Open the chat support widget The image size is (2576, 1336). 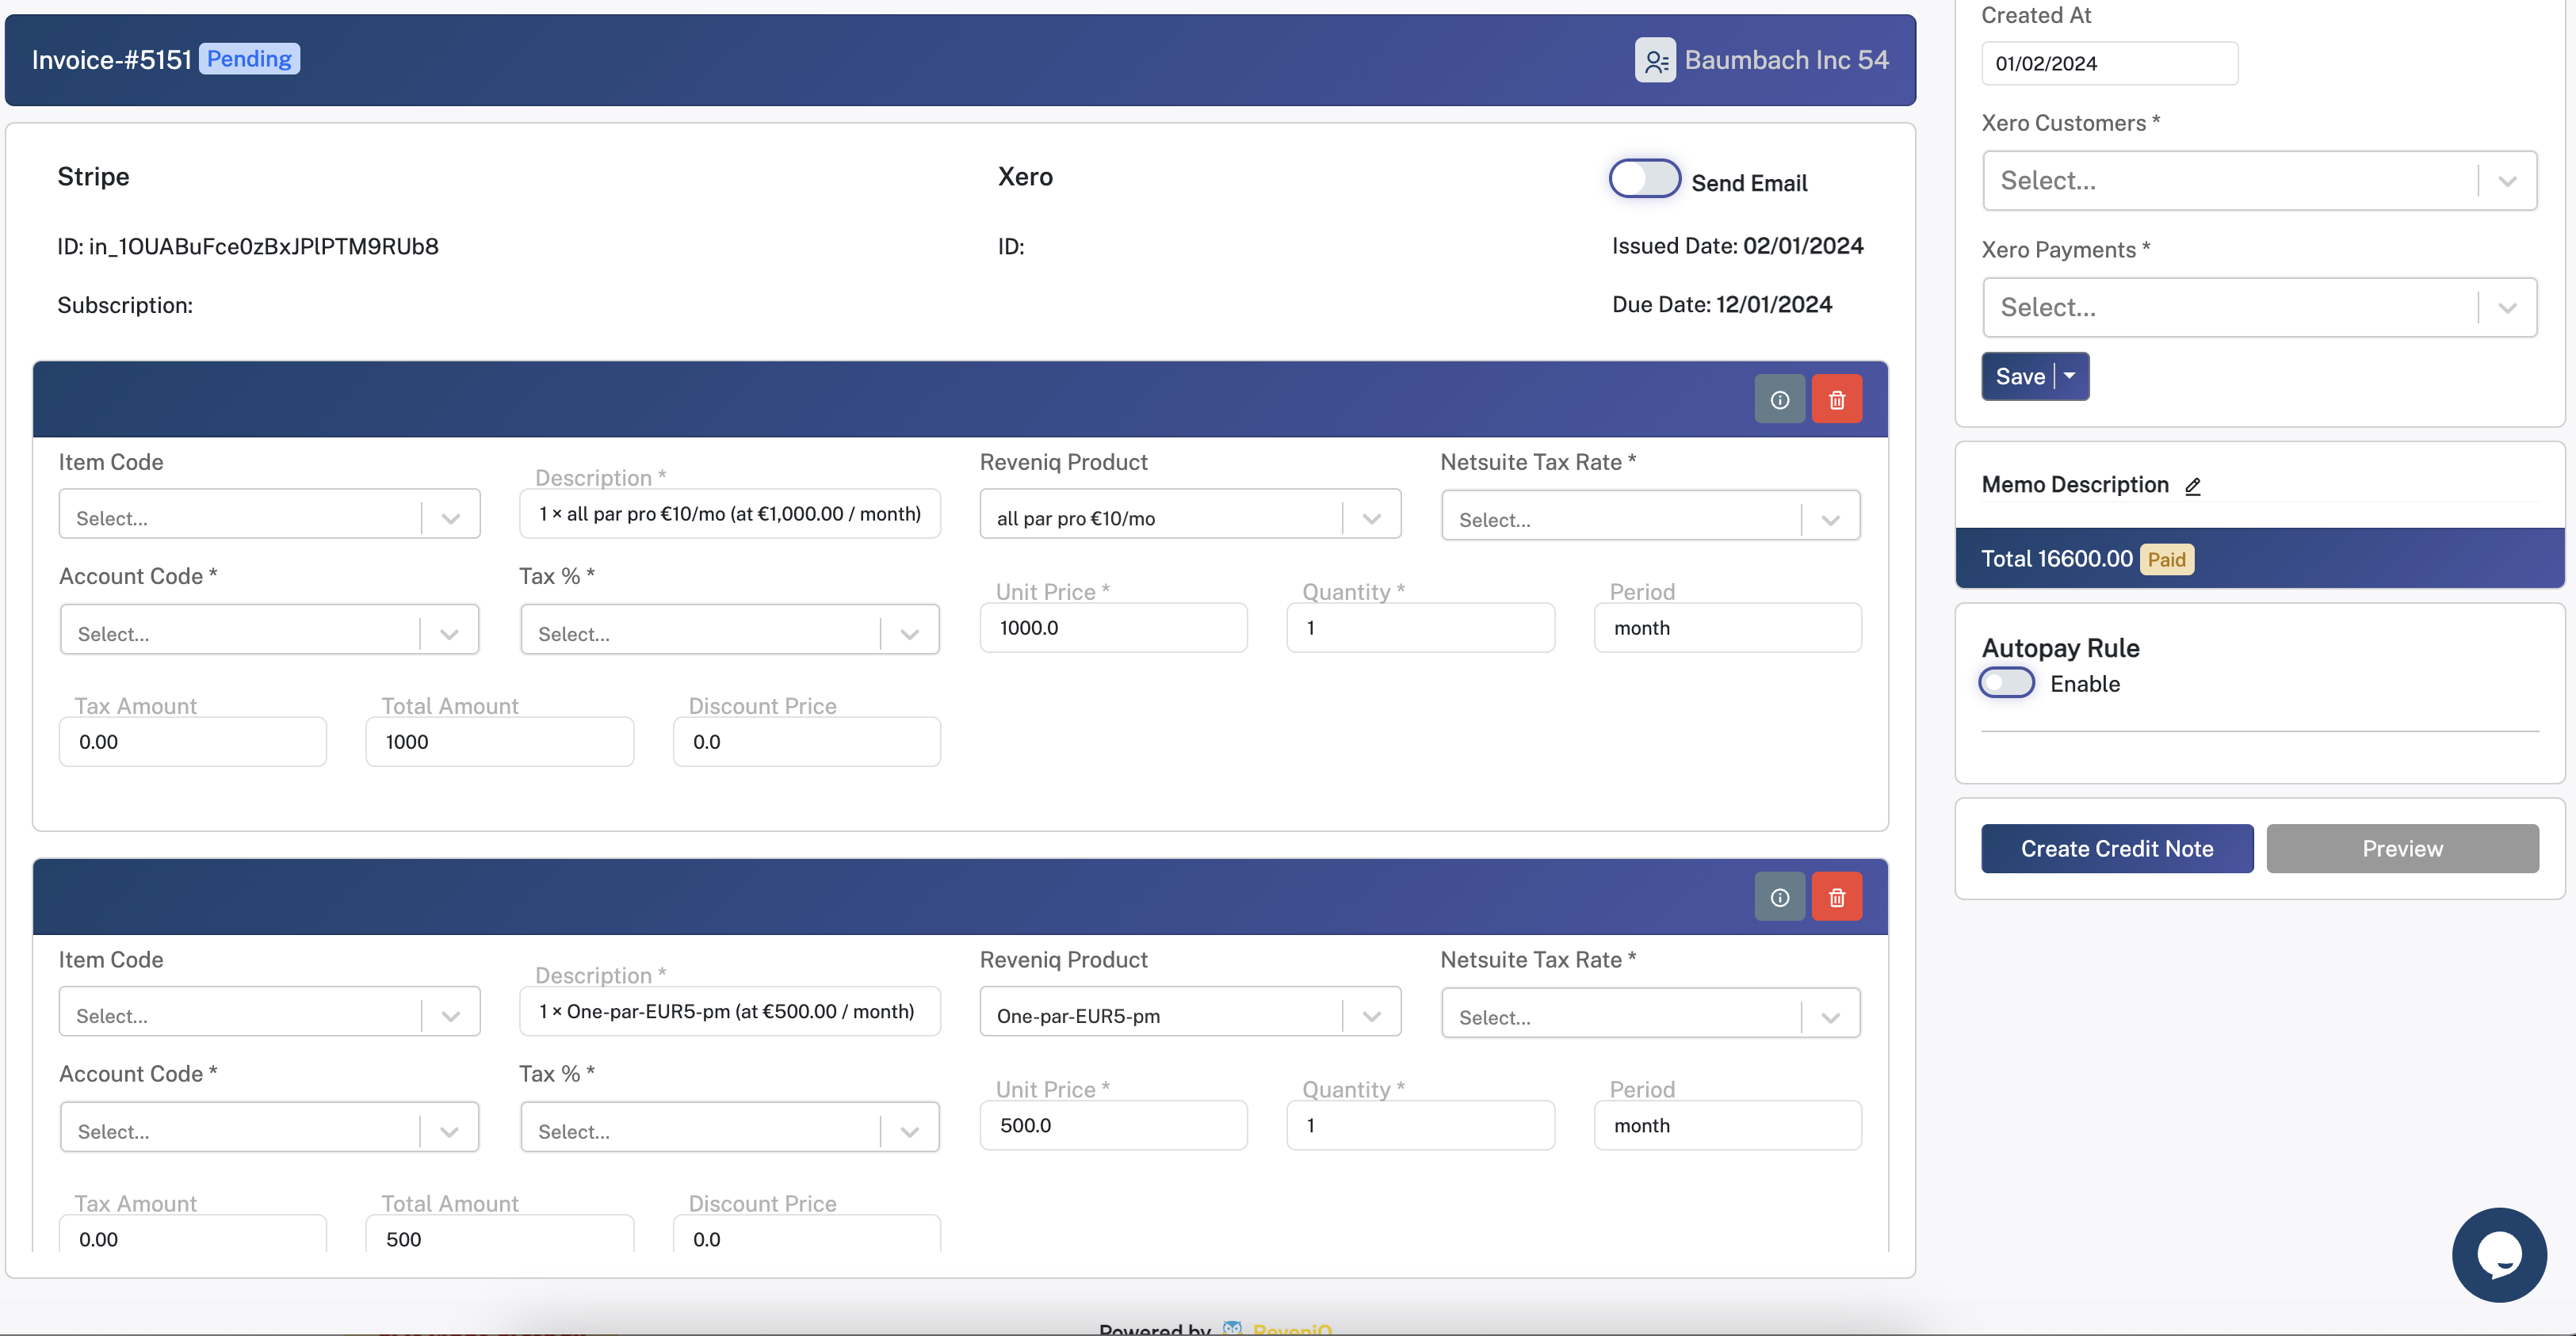(2499, 1254)
